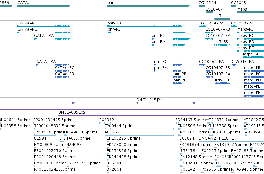Select CG10407-RA transcript label

click(218, 36)
